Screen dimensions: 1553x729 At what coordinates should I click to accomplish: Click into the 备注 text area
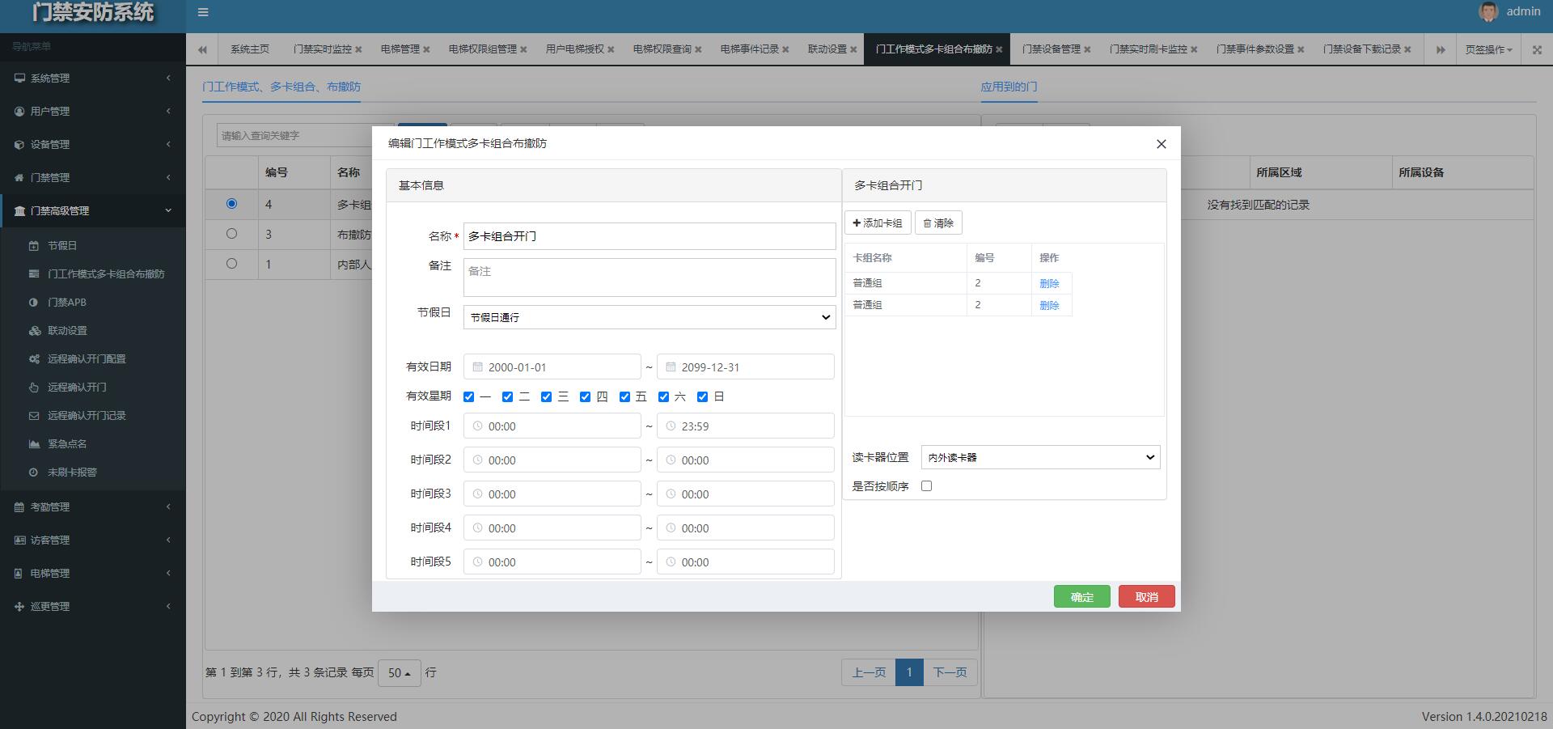tap(649, 277)
